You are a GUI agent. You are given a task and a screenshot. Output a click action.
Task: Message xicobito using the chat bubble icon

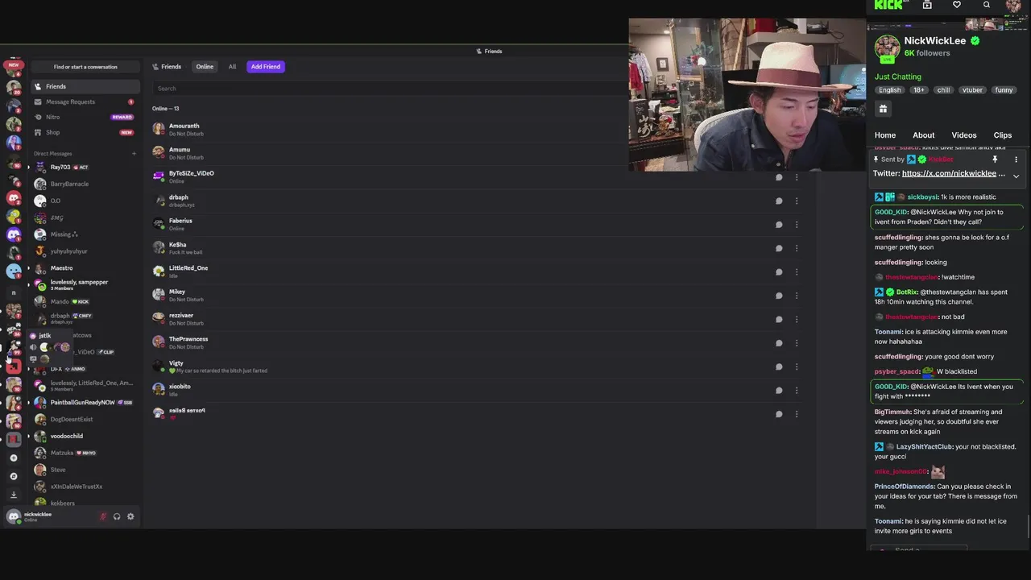click(x=779, y=391)
